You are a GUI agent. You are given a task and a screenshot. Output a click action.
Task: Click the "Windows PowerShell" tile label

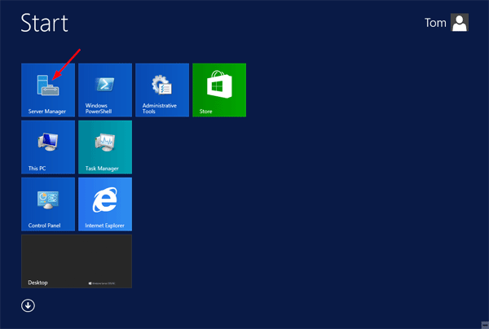click(99, 107)
